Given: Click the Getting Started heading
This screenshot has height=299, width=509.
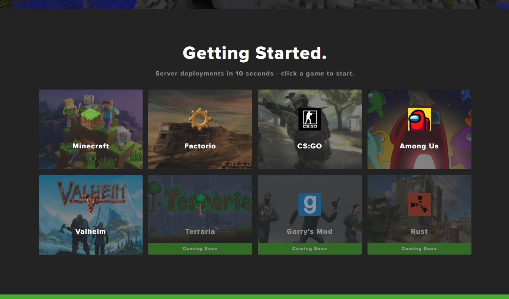Looking at the screenshot, I should tap(254, 53).
